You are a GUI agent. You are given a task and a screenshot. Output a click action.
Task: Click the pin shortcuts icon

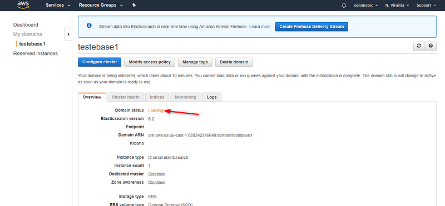click(x=134, y=5)
